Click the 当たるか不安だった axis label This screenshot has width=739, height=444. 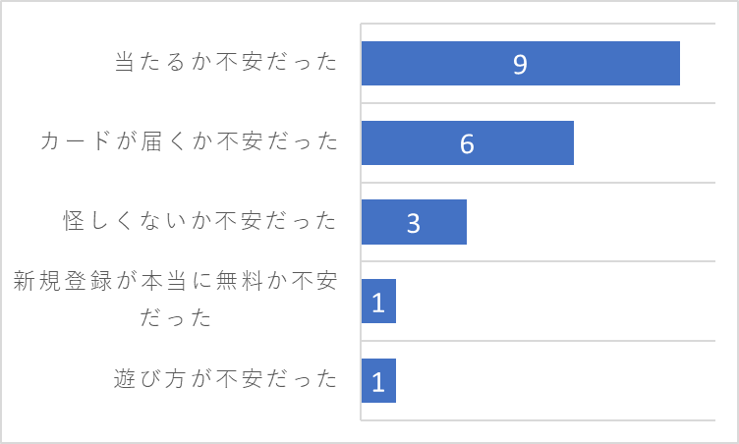[226, 62]
